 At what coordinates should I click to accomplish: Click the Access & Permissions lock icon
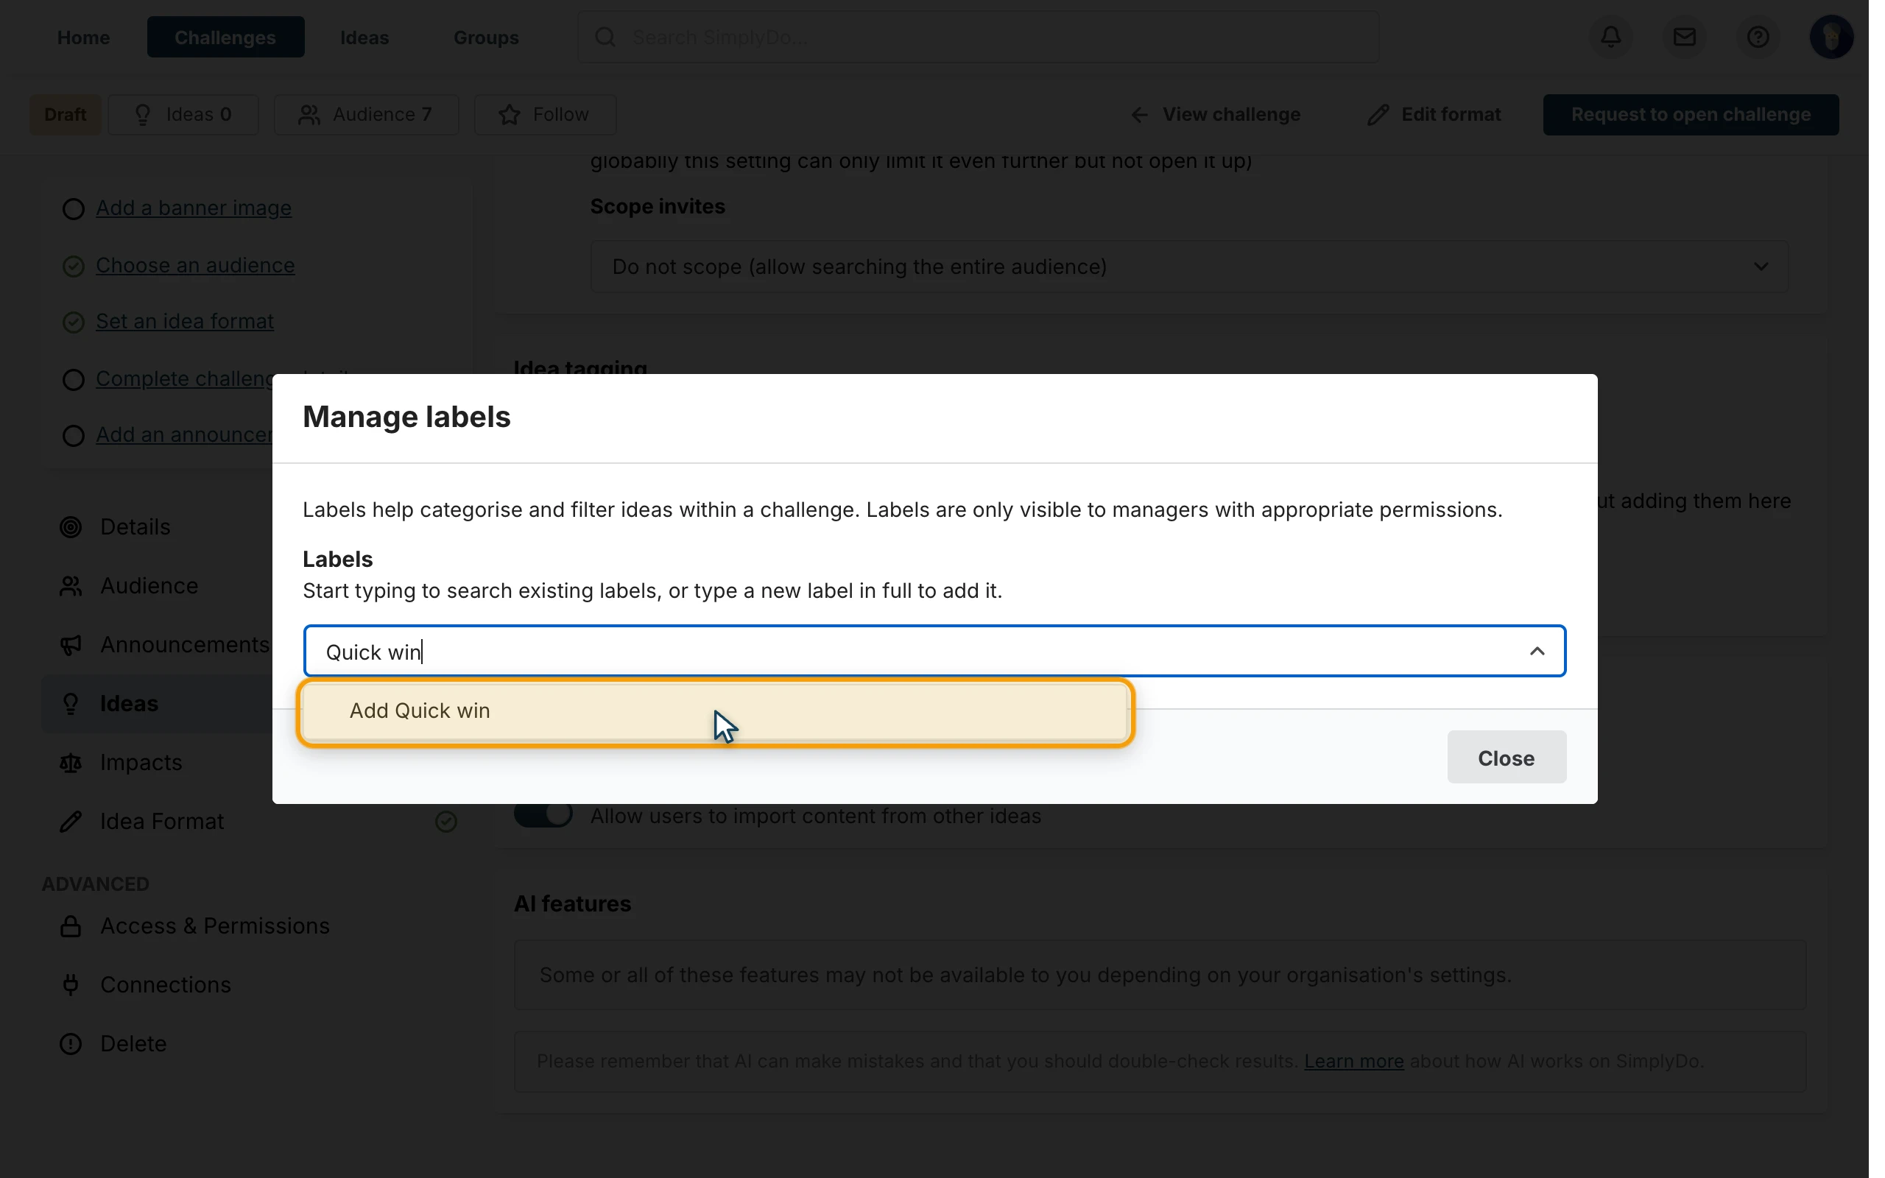[x=71, y=925]
